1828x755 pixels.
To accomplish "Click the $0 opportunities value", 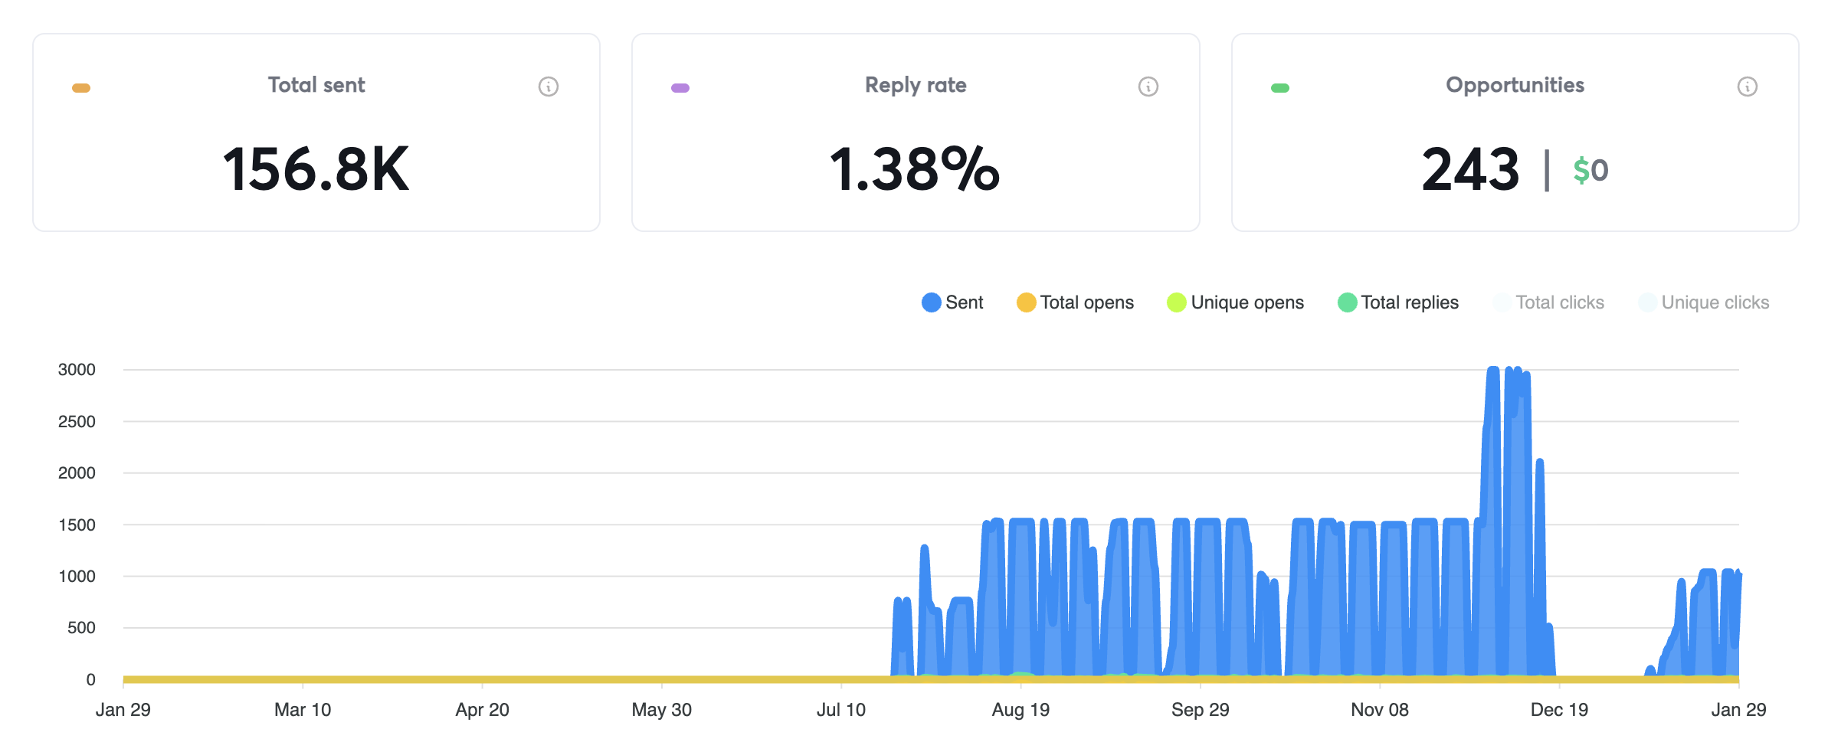I will (x=1588, y=170).
